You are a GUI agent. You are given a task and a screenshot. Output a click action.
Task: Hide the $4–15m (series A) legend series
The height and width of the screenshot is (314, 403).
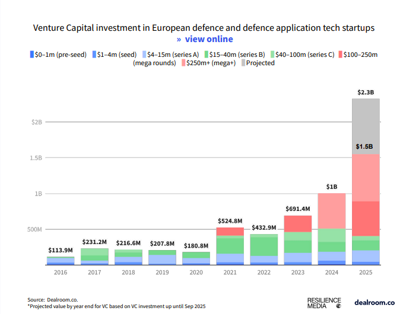145,55
